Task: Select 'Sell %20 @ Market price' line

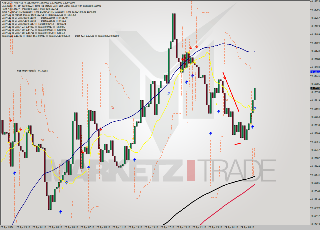Action: pyautogui.click(x=38, y=15)
